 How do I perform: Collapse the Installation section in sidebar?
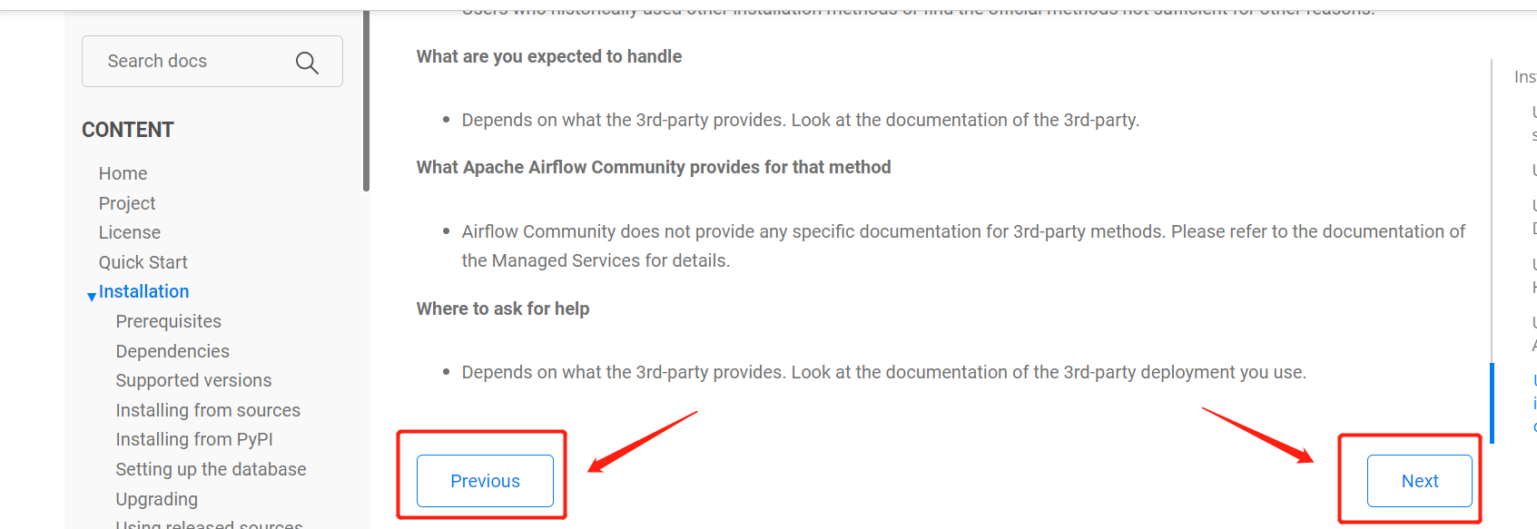pos(91,293)
